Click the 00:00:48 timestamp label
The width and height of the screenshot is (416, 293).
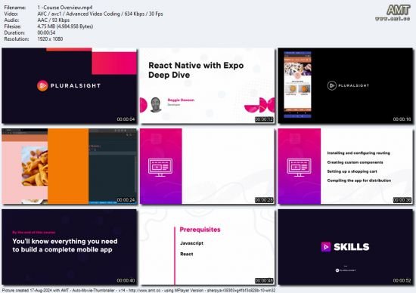pos(264,281)
